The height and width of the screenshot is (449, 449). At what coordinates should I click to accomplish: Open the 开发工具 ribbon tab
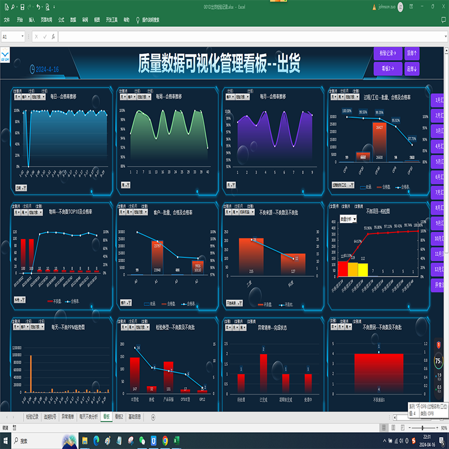pos(112,20)
